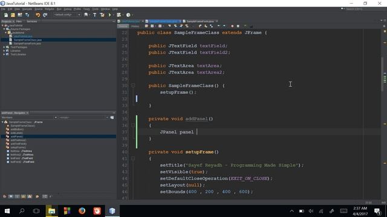Fold the addPanel method on line 36
The image size is (387, 217).
point(133,125)
